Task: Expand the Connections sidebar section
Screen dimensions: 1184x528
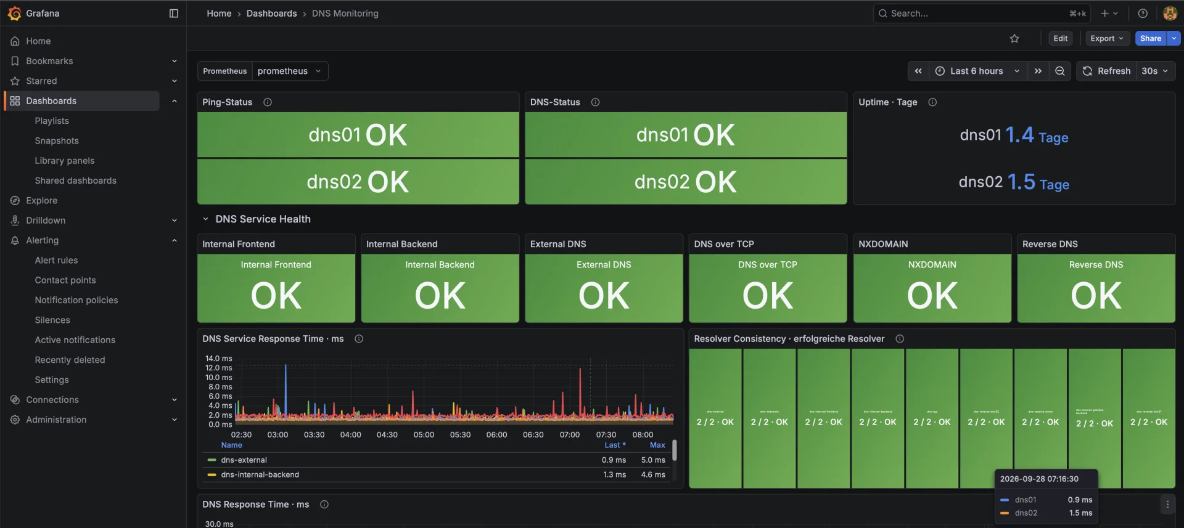Action: 175,400
